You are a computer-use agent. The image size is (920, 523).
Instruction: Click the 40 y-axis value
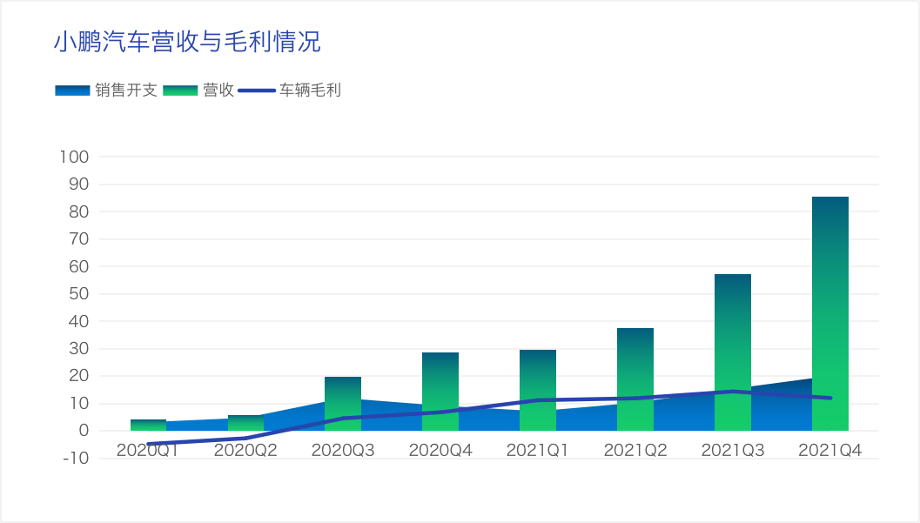pos(78,321)
